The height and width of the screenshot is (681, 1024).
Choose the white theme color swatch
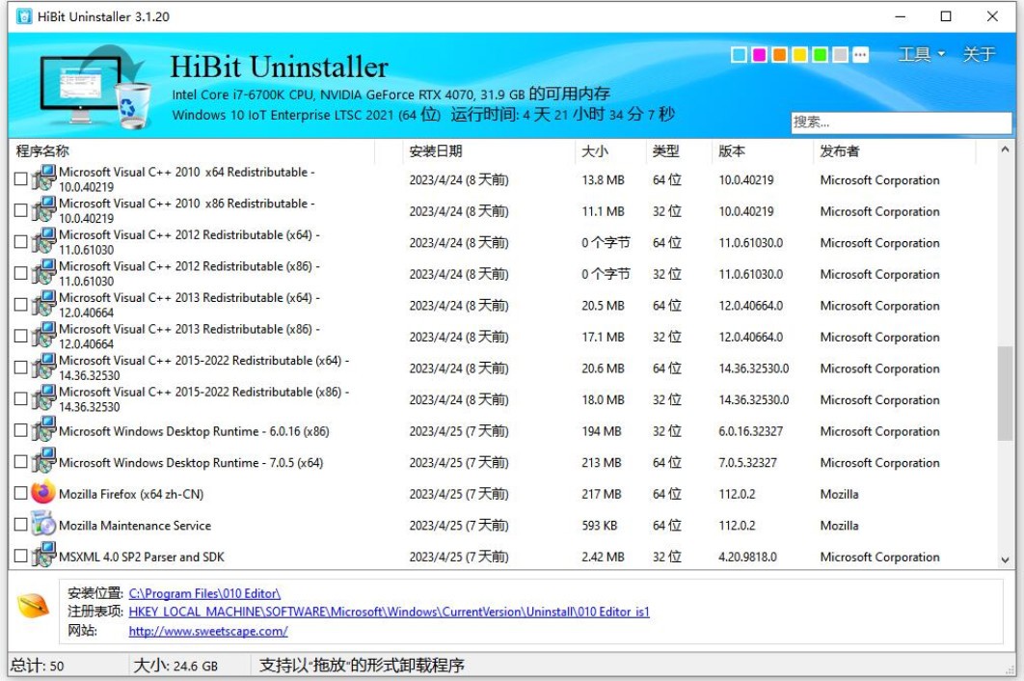(740, 55)
